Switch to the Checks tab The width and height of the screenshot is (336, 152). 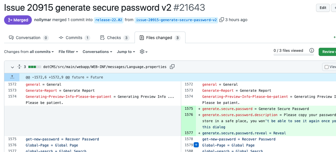pos(115,38)
